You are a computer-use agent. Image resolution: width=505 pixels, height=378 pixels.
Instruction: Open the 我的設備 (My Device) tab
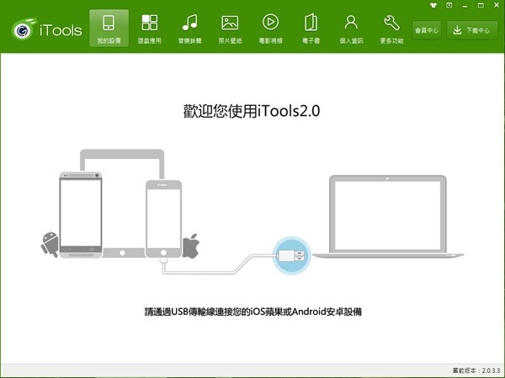[x=109, y=29]
